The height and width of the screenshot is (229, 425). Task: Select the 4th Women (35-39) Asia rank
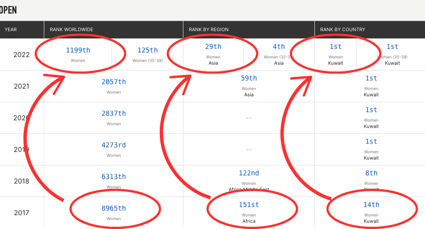279,47
